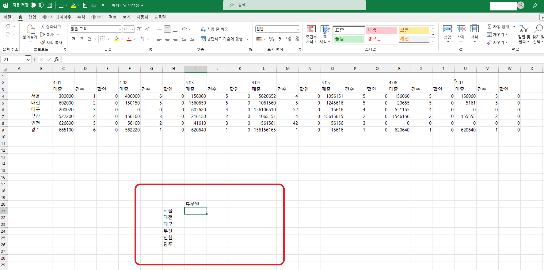This screenshot has width=544, height=270.
Task: Click 병합하고 가운데 맞춤 merge button
Action: coord(222,39)
